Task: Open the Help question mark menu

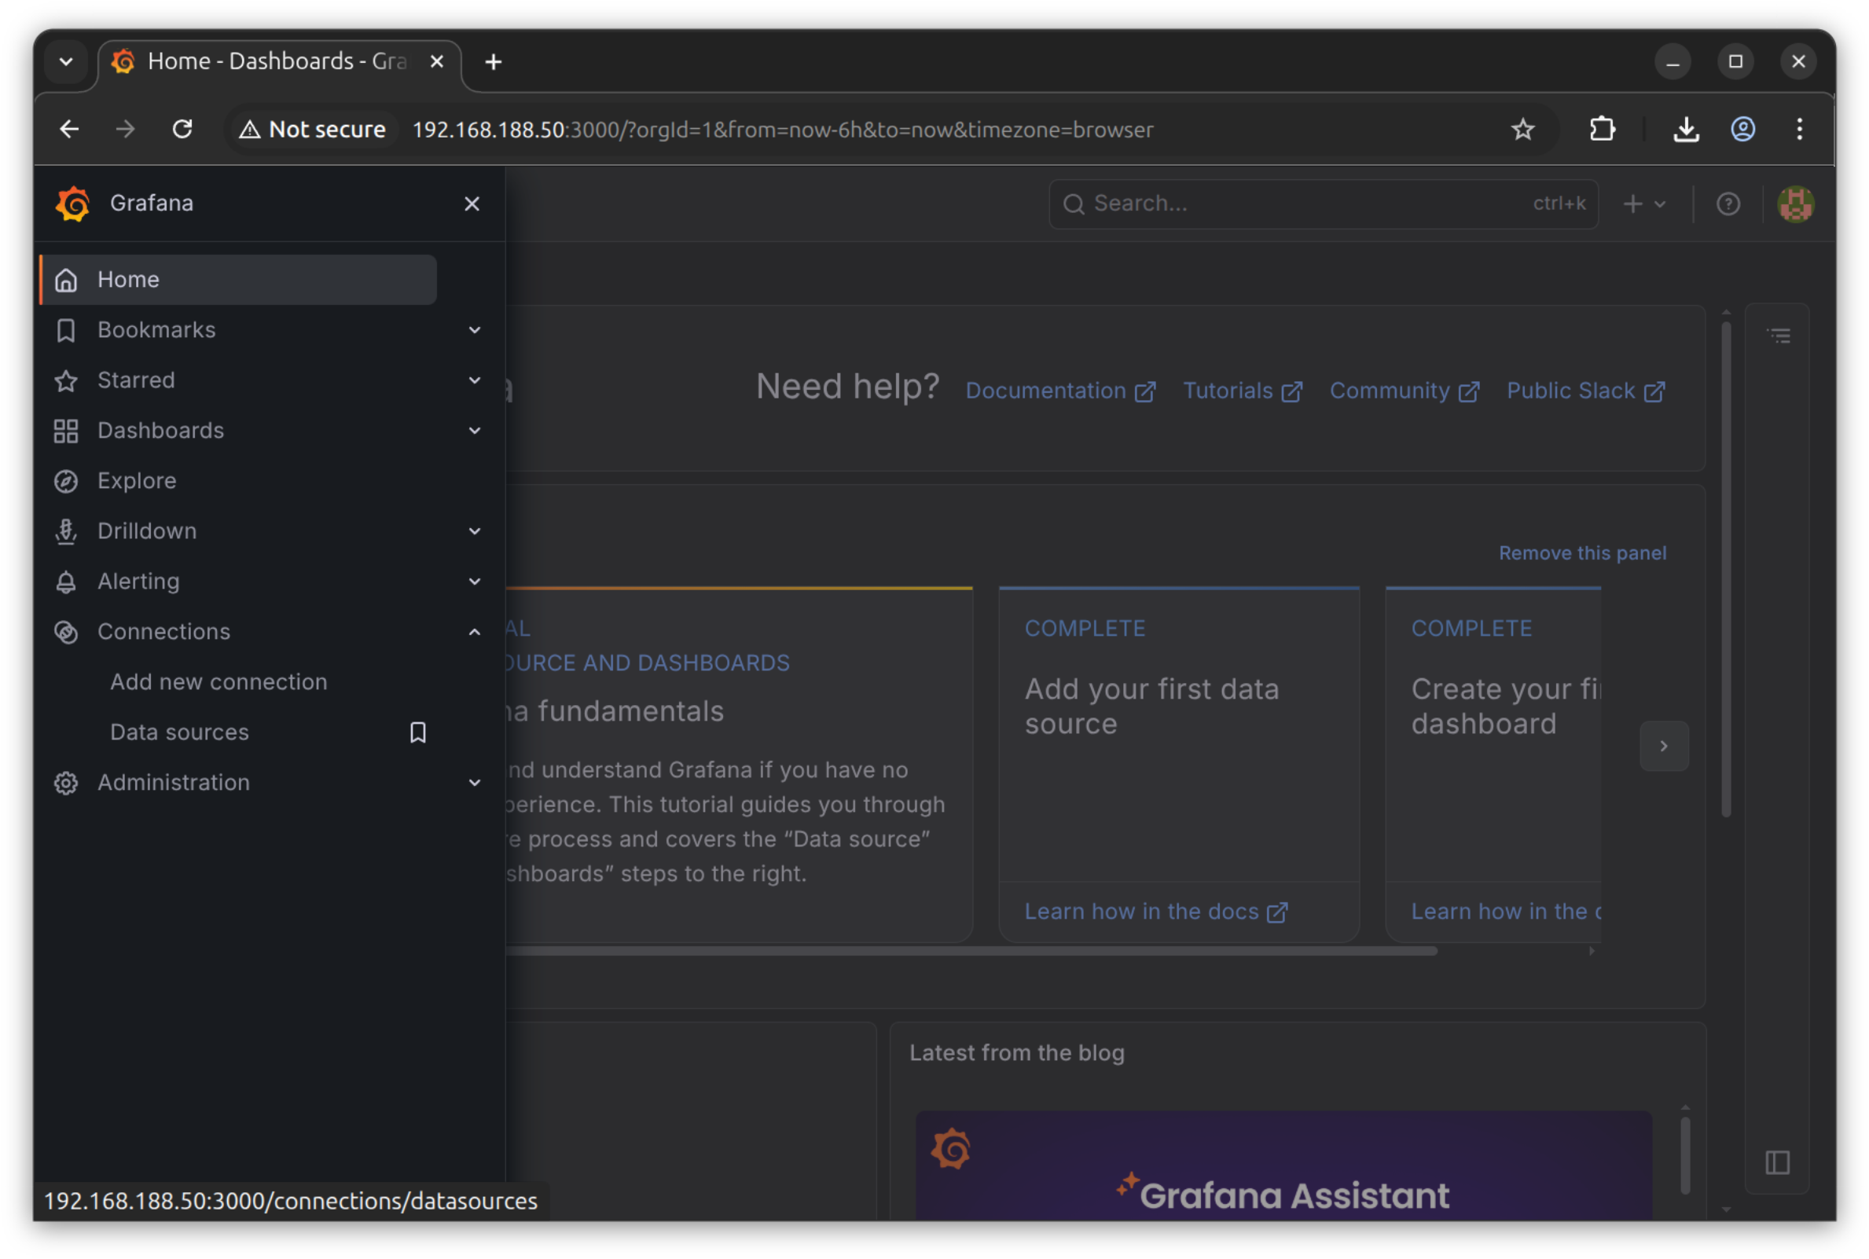Action: [x=1728, y=204]
